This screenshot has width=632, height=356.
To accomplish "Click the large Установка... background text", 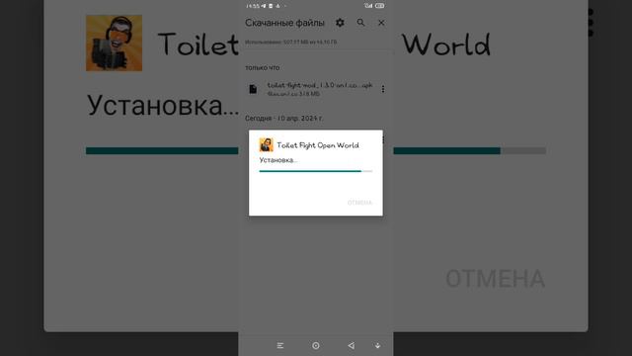I will pyautogui.click(x=162, y=105).
